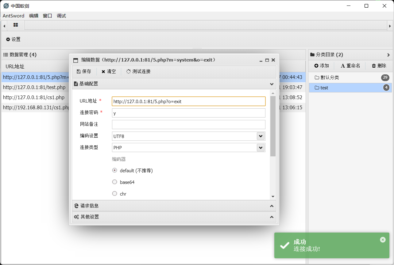394x265 pixels.
Task: Click the URL地址 input field
Action: 188,101
